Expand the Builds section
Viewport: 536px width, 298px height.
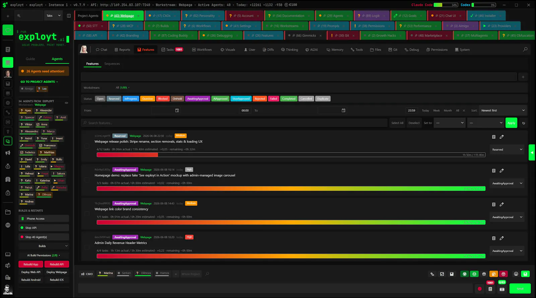point(44,246)
